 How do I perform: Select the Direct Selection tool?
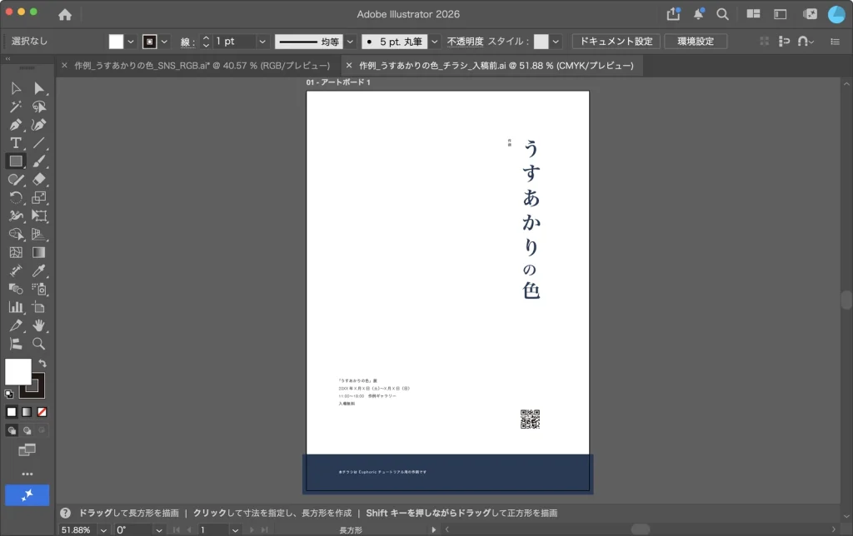pos(38,88)
